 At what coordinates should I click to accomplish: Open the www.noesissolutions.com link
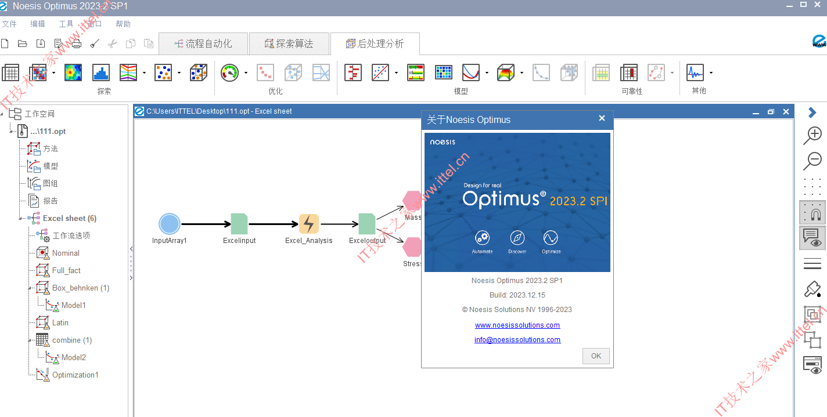pos(517,325)
